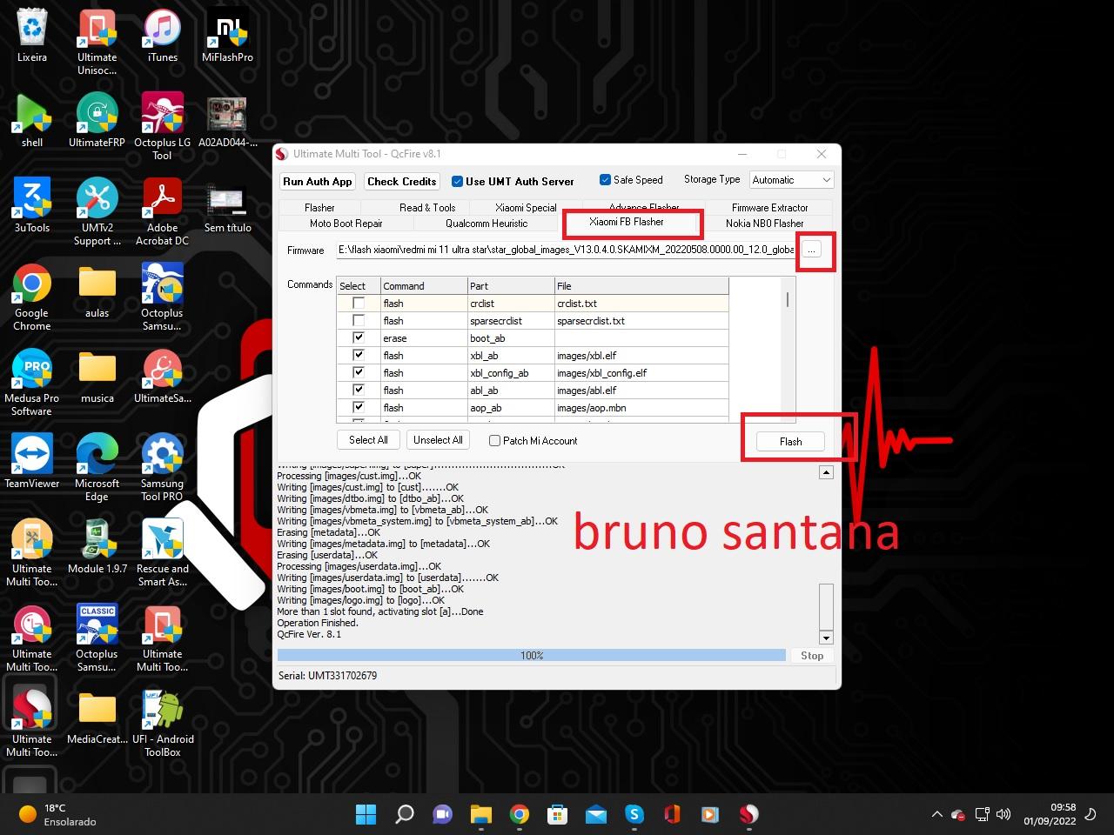This screenshot has width=1114, height=835.
Task: Enable Patch Mi Account checkbox
Action: click(x=494, y=441)
